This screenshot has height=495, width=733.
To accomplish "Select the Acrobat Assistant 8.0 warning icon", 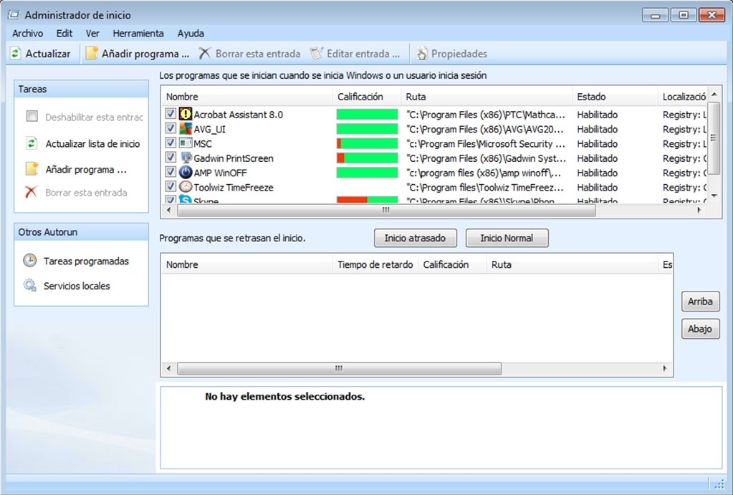I will pyautogui.click(x=186, y=114).
